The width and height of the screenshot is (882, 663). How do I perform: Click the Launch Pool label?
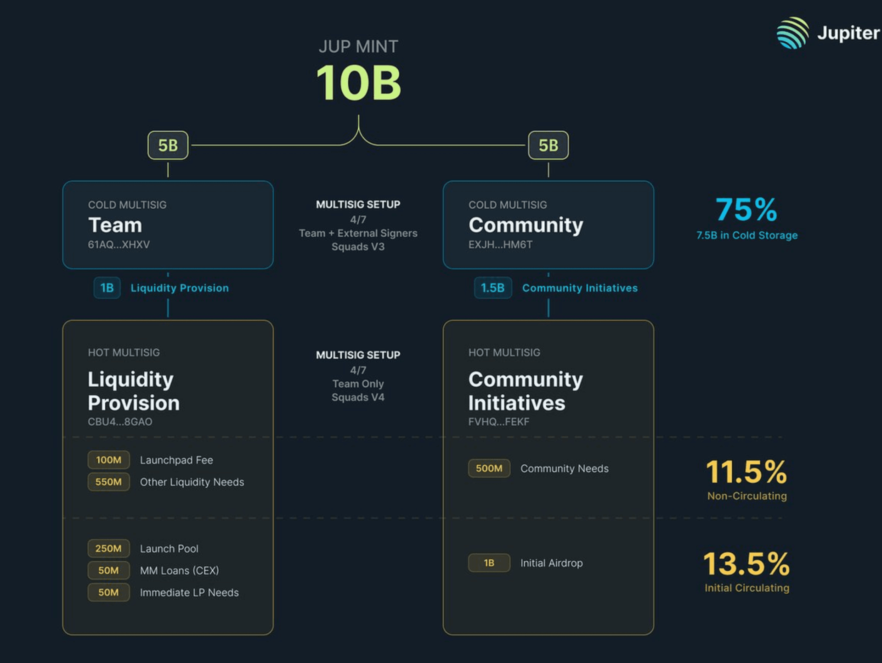169,549
